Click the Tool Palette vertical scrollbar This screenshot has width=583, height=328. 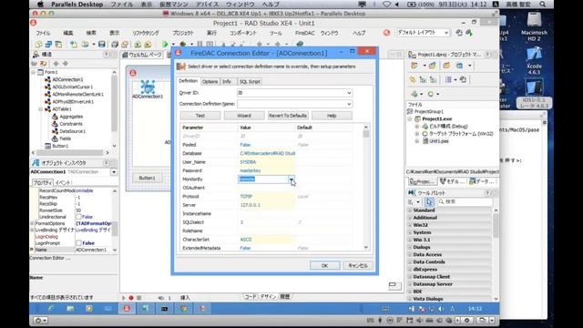tap(496, 254)
